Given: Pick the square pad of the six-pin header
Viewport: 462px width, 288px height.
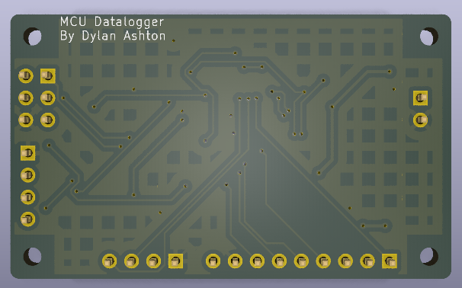Looking at the screenshot, I should click(48, 76).
